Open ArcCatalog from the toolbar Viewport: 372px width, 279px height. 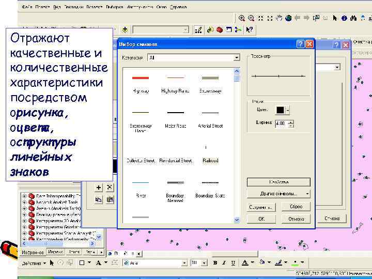(210, 30)
